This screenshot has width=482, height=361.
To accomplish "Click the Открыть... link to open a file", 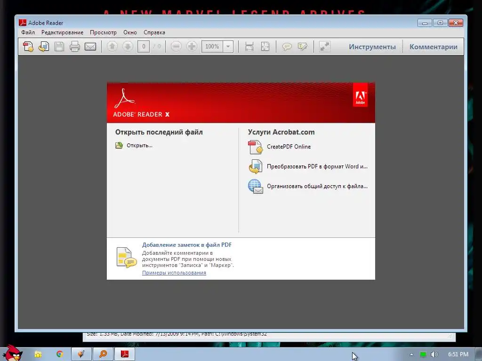I will [x=139, y=146].
